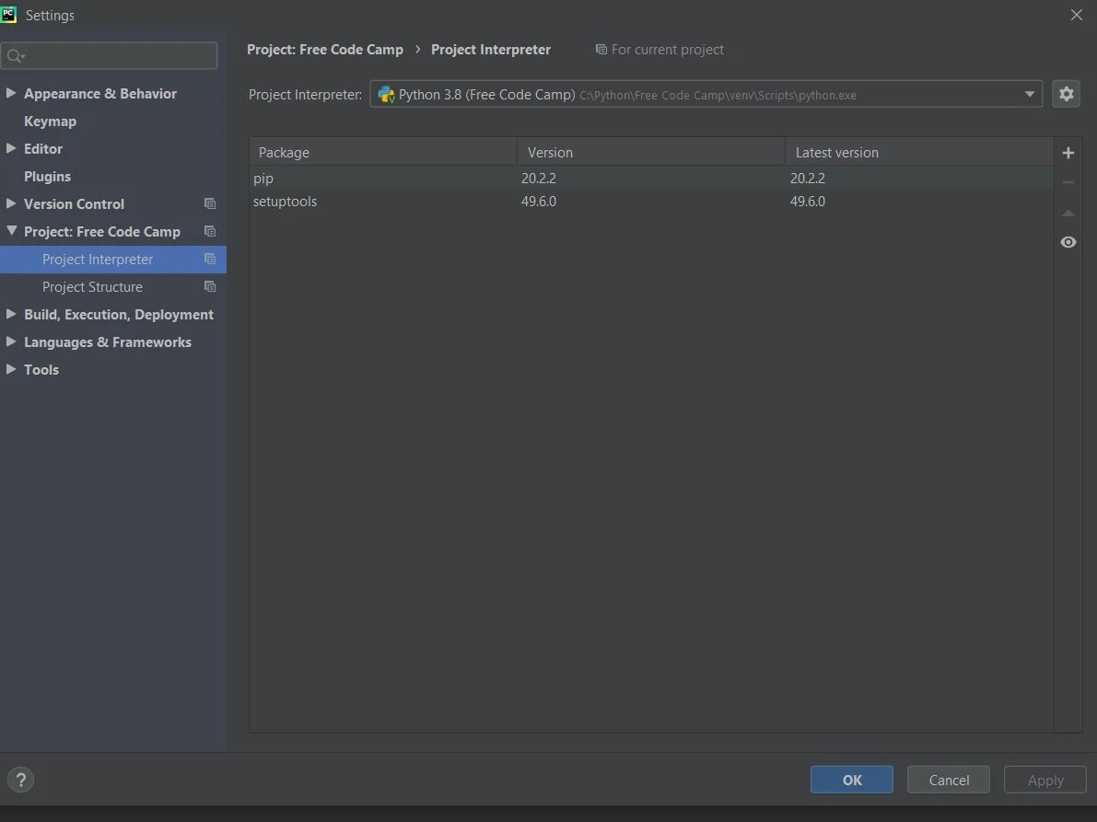
Task: Click the Cancel button
Action: pyautogui.click(x=949, y=780)
